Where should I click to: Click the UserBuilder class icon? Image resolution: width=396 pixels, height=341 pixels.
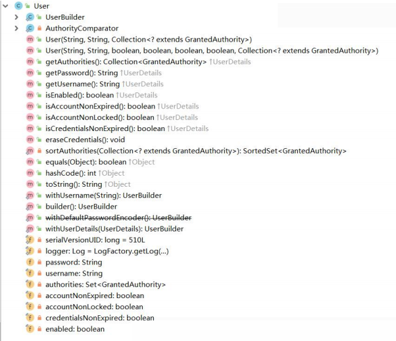pos(30,17)
